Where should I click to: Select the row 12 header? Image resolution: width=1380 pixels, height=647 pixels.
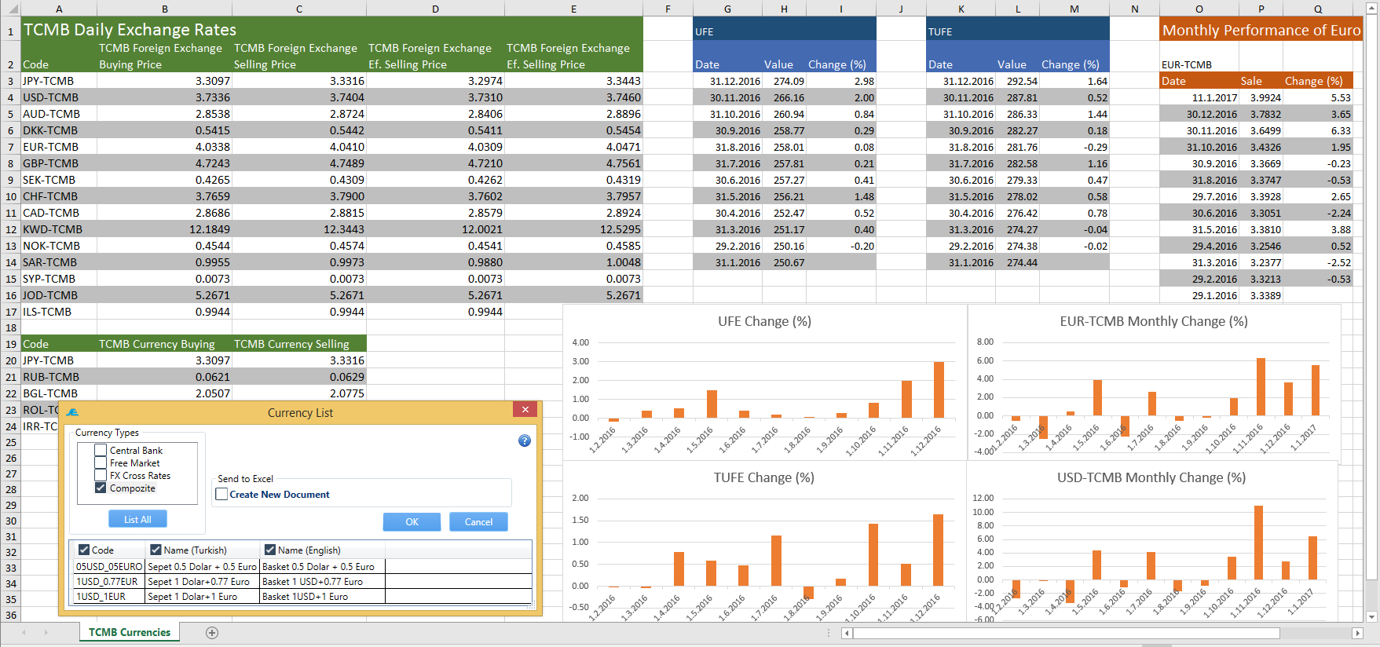coord(10,229)
